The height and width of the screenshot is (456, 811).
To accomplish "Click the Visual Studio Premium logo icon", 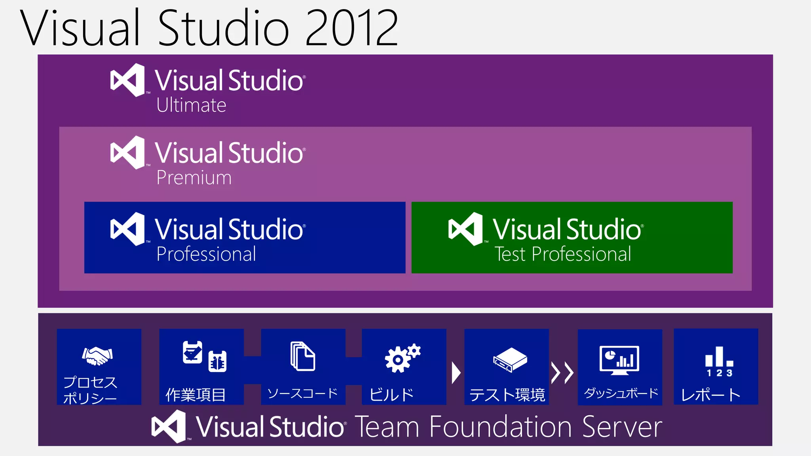I will point(128,152).
